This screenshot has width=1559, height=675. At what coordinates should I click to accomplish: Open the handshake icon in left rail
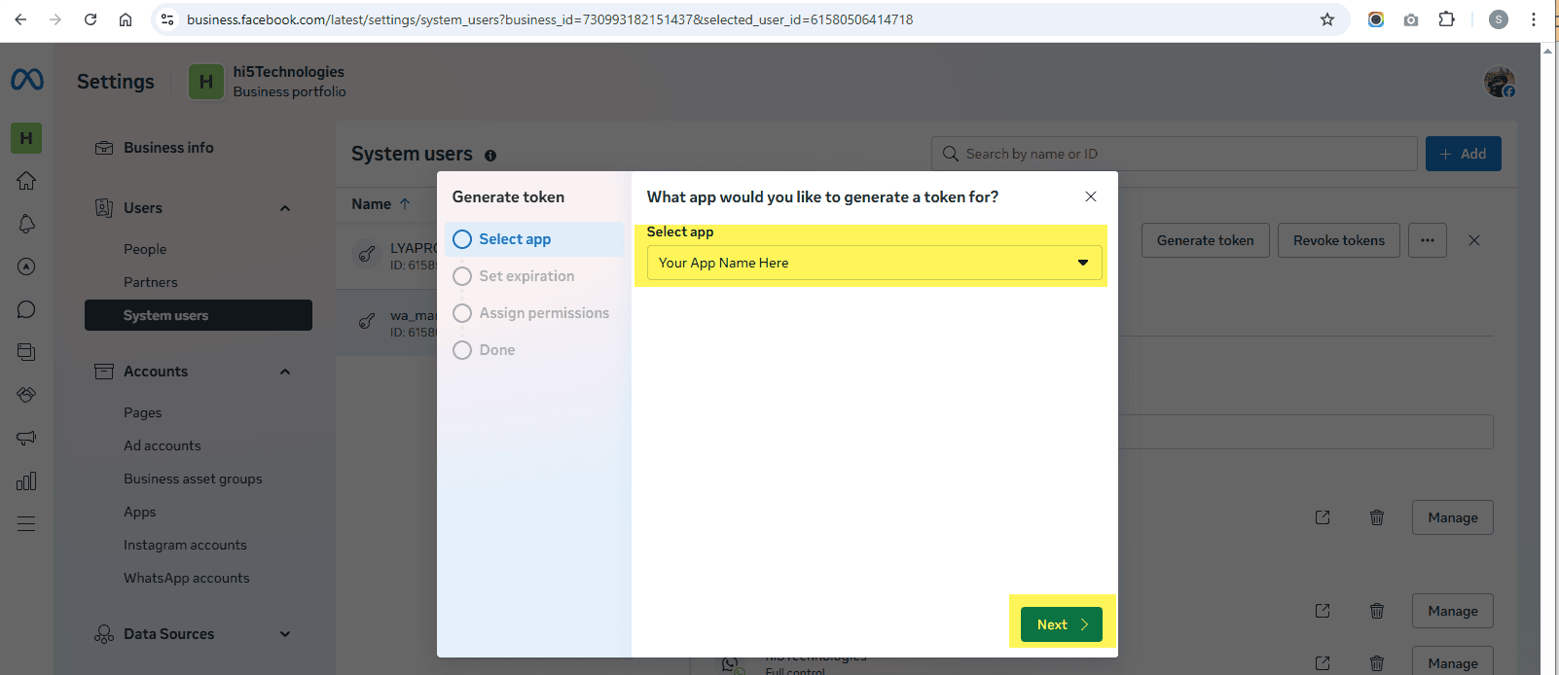point(26,395)
